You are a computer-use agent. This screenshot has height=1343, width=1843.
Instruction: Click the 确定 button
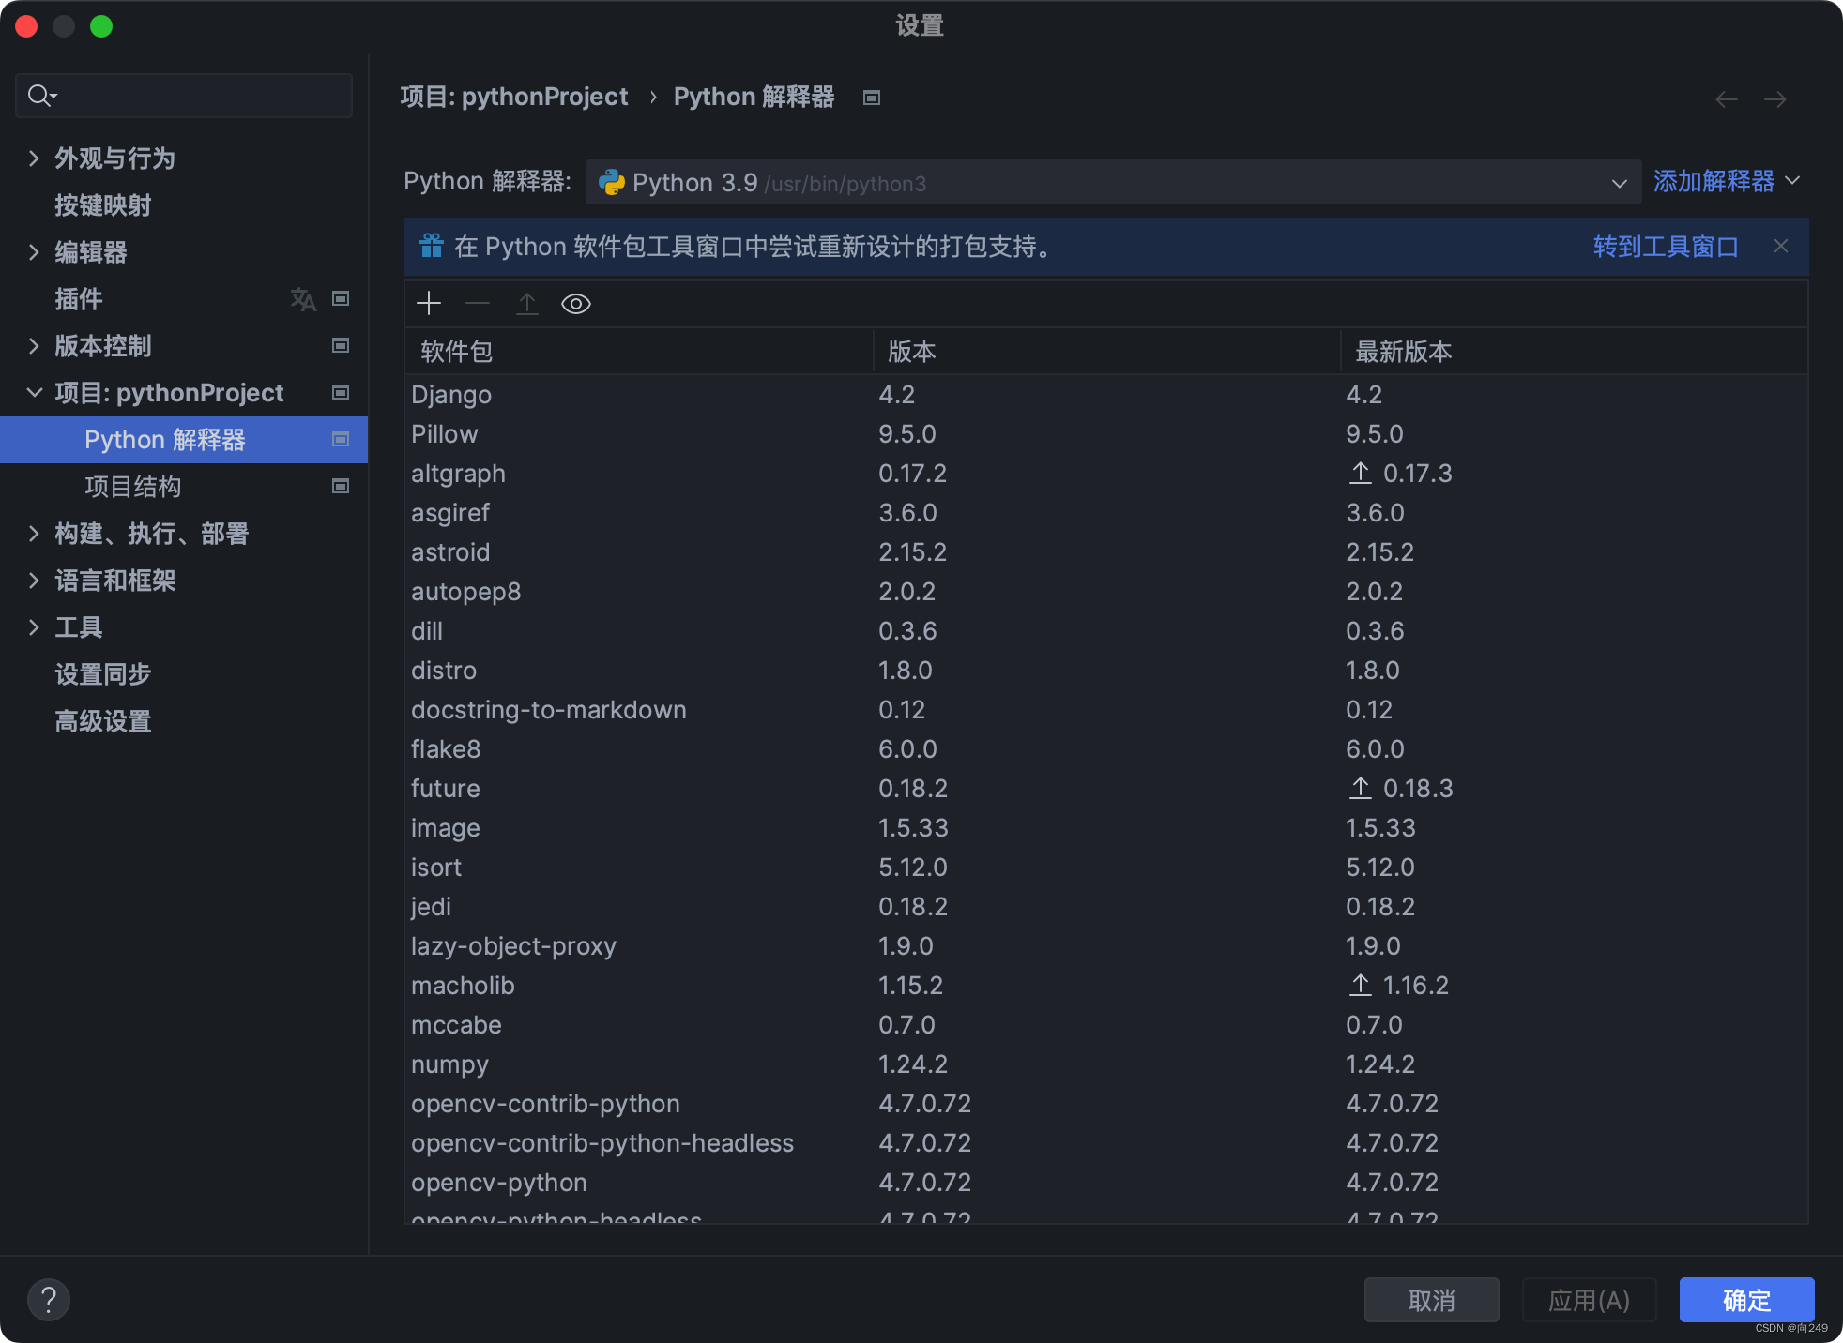pos(1745,1300)
